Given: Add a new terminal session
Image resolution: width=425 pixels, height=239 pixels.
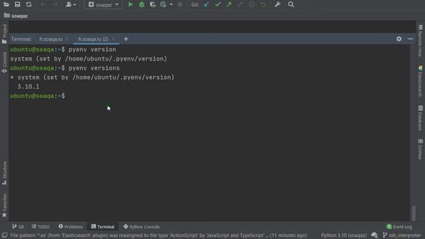Looking at the screenshot, I should pos(126,39).
